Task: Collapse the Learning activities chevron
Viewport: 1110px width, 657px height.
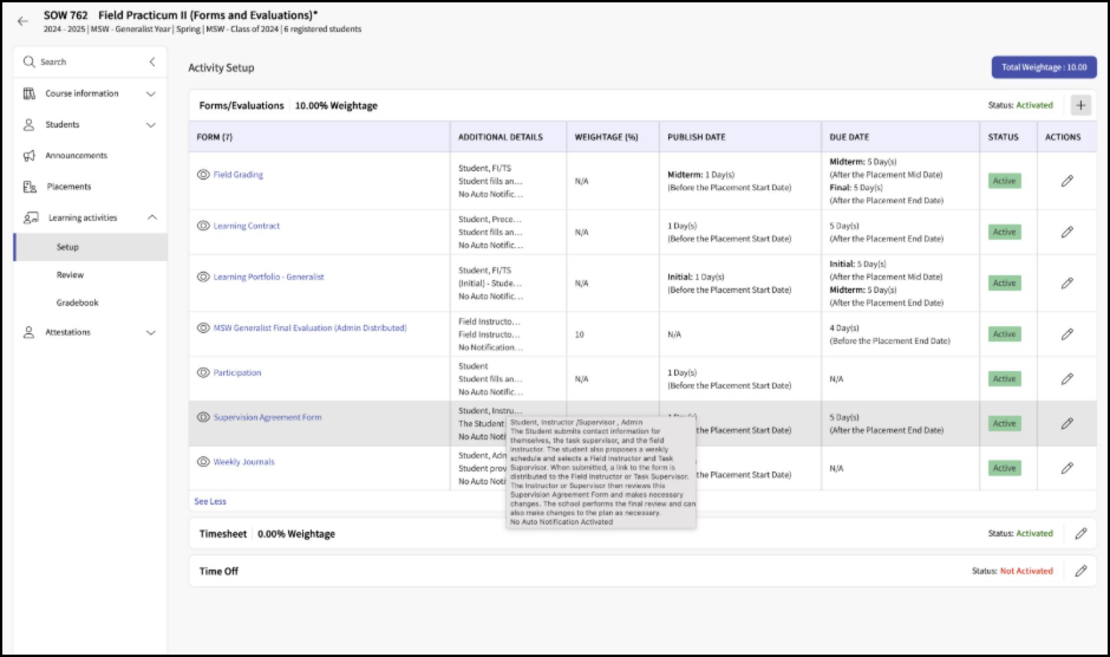Action: coord(152,217)
